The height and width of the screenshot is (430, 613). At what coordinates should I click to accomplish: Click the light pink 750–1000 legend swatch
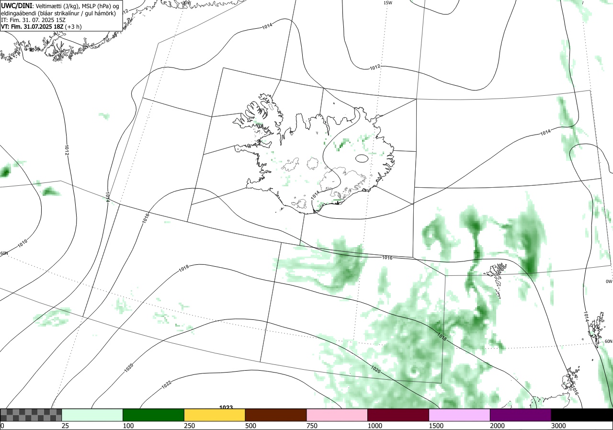pyautogui.click(x=337, y=415)
